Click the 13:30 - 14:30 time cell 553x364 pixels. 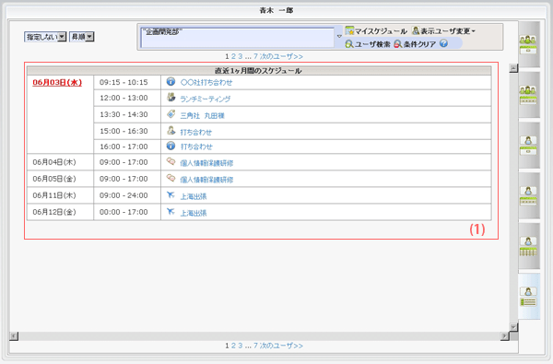pyautogui.click(x=127, y=114)
